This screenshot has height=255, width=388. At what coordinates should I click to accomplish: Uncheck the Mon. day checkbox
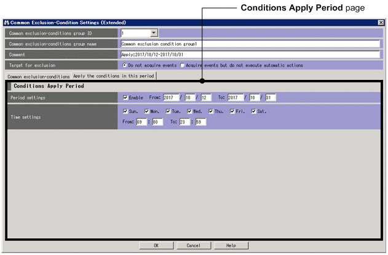point(147,111)
